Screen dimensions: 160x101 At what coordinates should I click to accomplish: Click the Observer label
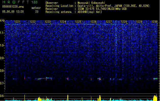[52, 3]
